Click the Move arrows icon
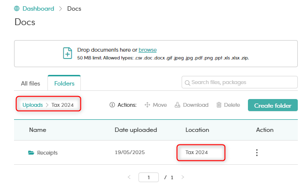 (147, 105)
